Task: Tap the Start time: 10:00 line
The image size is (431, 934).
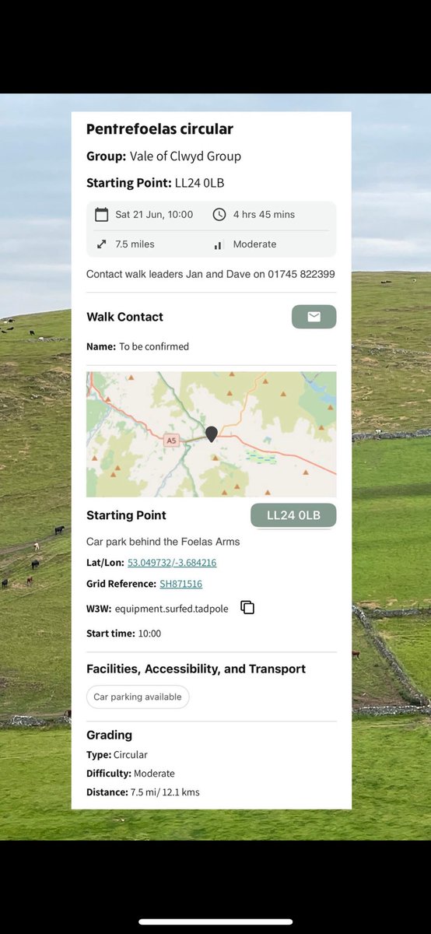Action: [124, 634]
